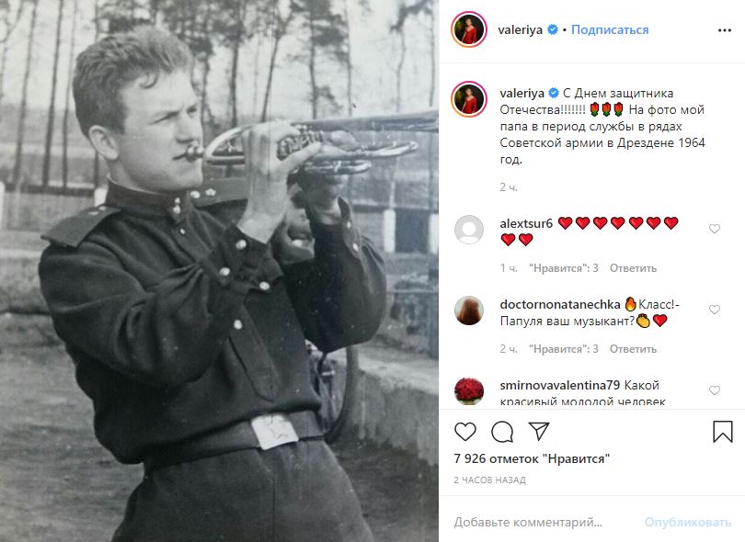View likes count on alextsur6's comment
Screen dimensions: 745x542
[x=564, y=268]
